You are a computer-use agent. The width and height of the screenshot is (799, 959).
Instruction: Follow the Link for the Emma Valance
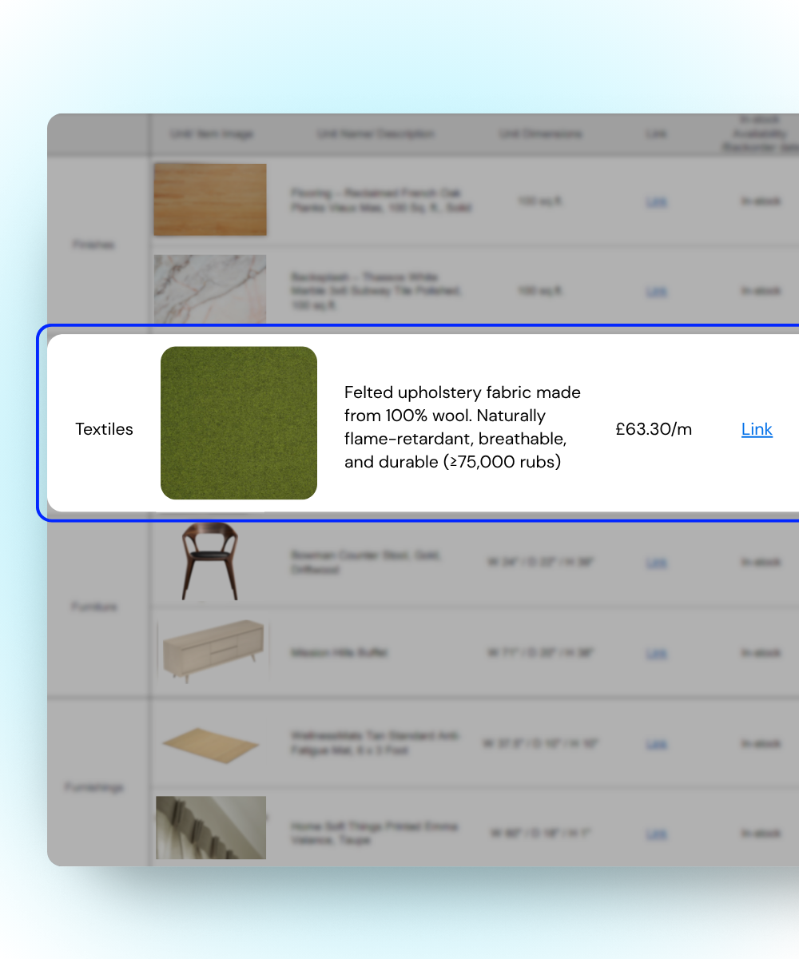click(x=656, y=834)
